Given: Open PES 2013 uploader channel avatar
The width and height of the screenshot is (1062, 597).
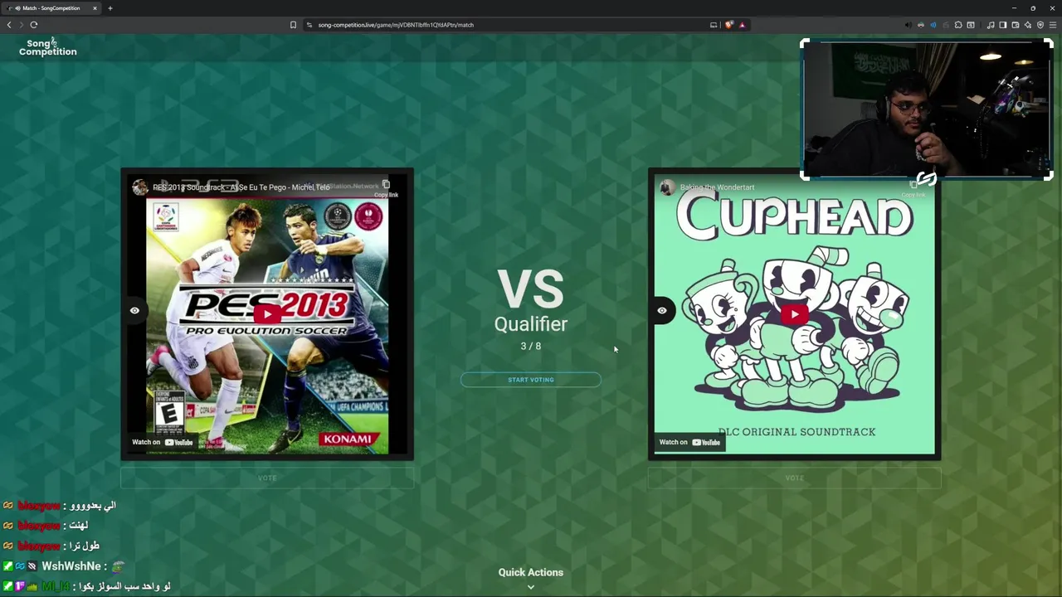Looking at the screenshot, I should 139,187.
